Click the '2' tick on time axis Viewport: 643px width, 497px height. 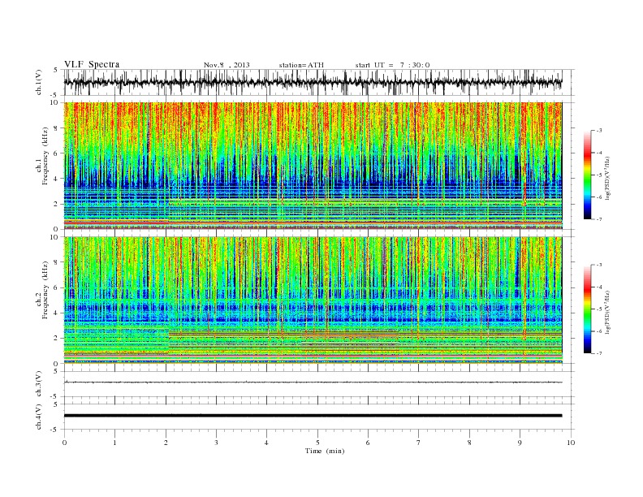pyautogui.click(x=166, y=443)
